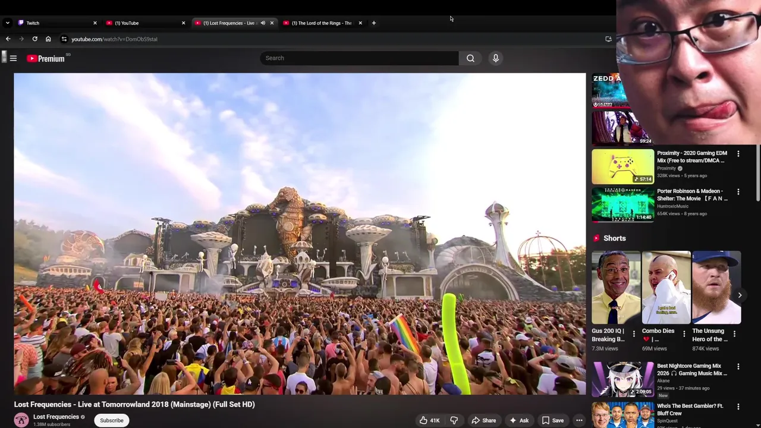761x428 pixels.
Task: Open Lost Frequencies channel name link
Action: (56, 417)
